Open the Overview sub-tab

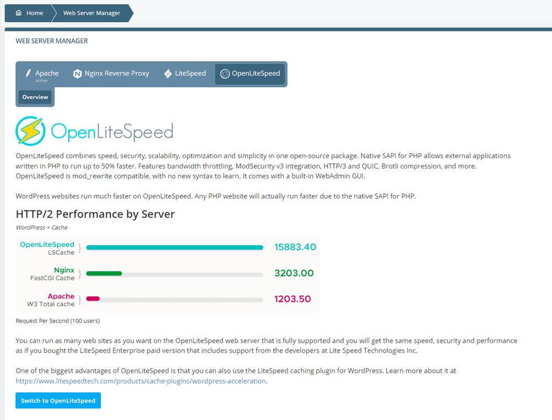35,97
